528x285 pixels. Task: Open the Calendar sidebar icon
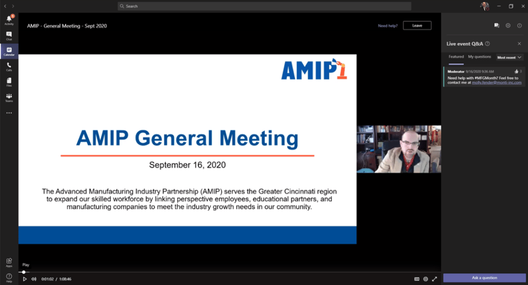tap(9, 51)
